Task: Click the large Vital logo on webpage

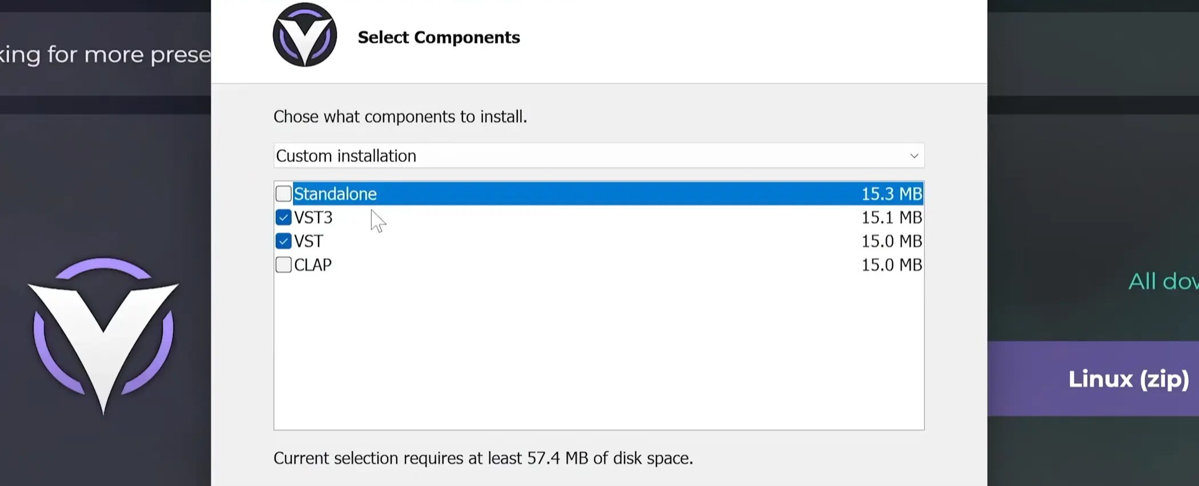Action: (103, 334)
